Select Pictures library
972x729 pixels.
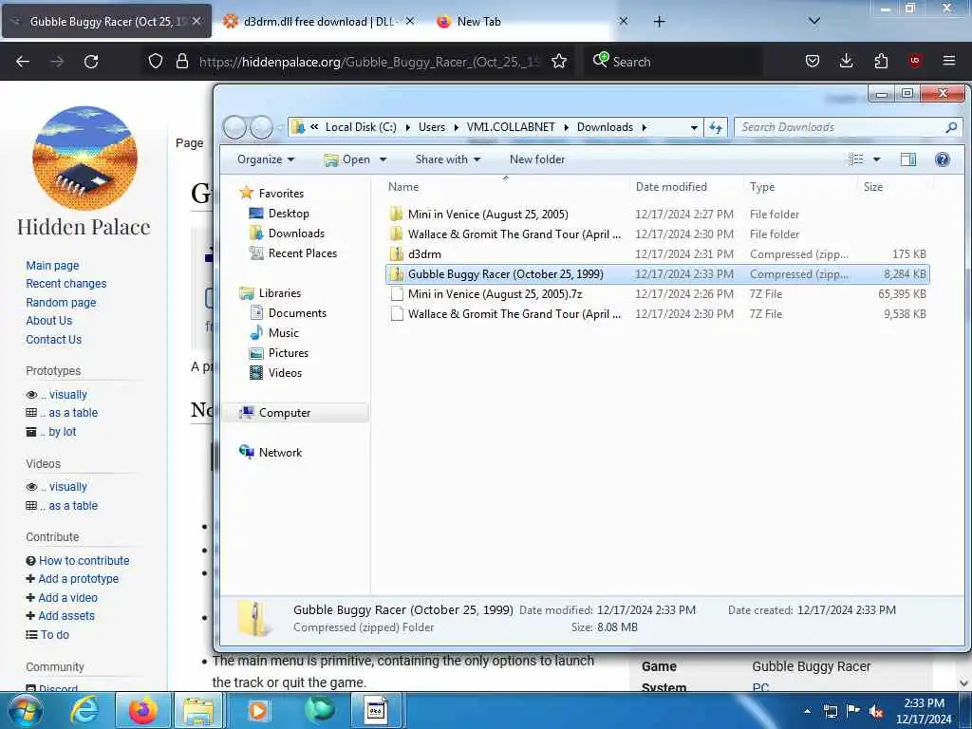click(279, 353)
